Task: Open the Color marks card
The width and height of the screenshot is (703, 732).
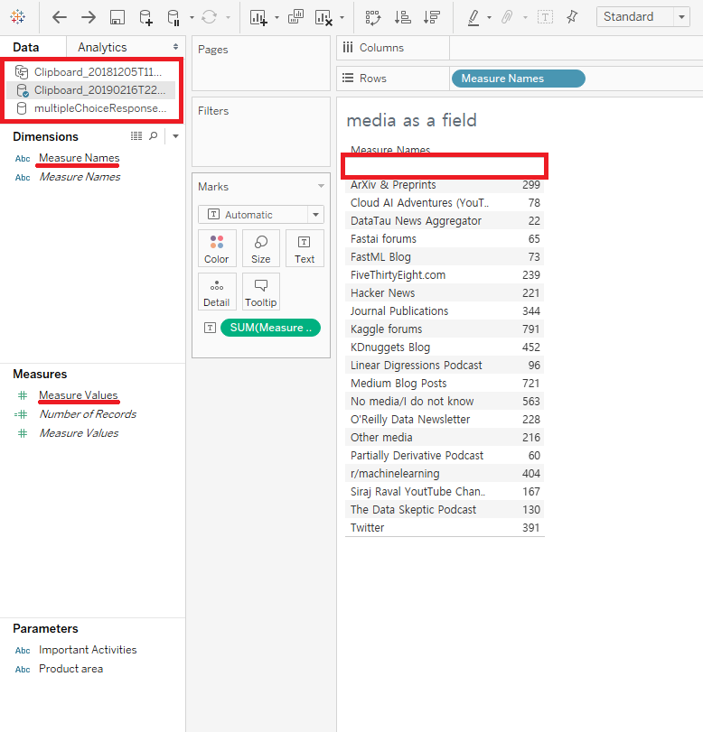Action: [x=217, y=248]
